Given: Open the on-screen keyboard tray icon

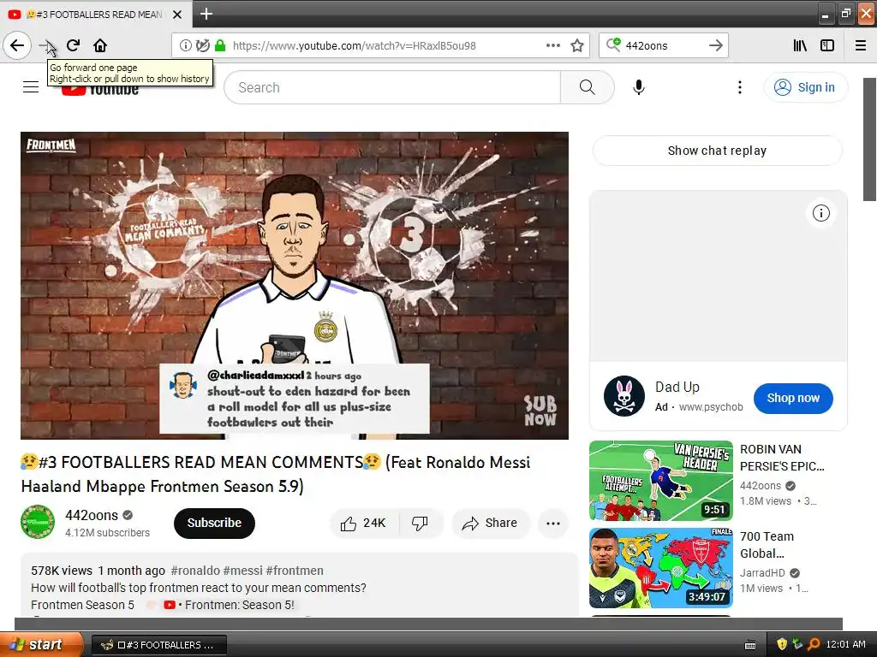Looking at the screenshot, I should point(750,645).
